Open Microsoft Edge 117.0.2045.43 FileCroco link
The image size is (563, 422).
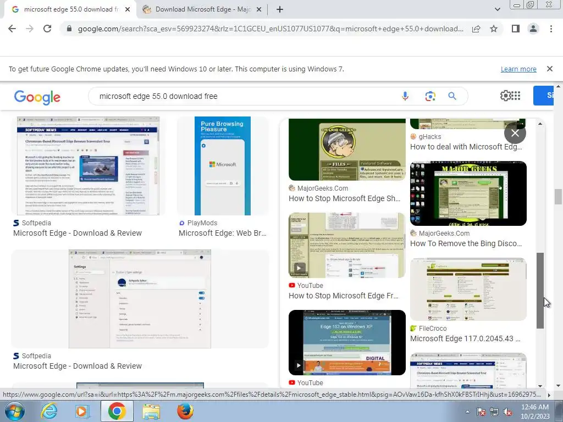(x=465, y=338)
